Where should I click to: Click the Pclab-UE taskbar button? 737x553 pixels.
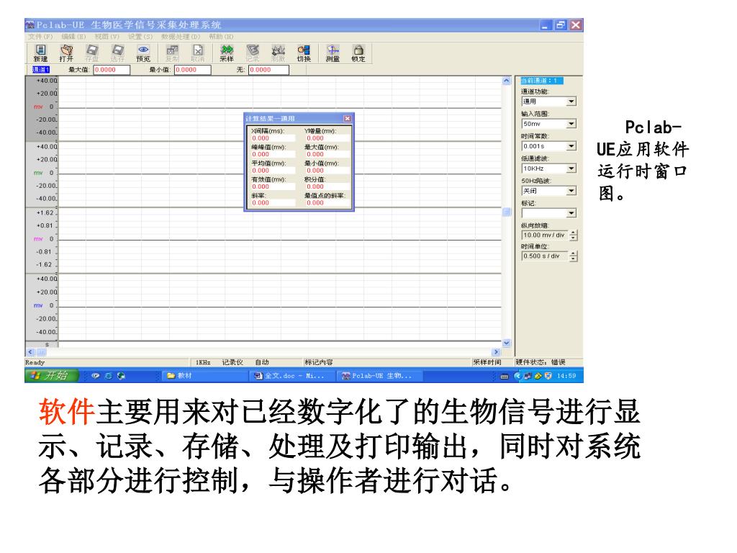click(379, 376)
